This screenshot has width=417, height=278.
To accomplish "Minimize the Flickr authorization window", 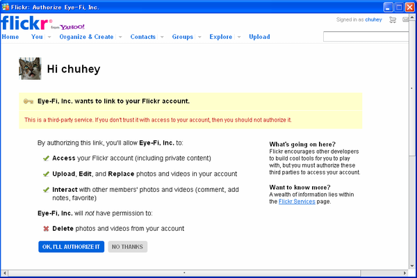I will (x=388, y=7).
